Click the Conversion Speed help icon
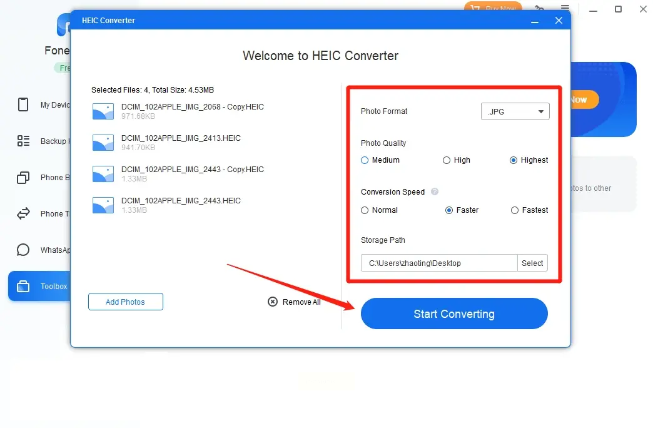Screen dimensions: 653x428 pyautogui.click(x=434, y=191)
